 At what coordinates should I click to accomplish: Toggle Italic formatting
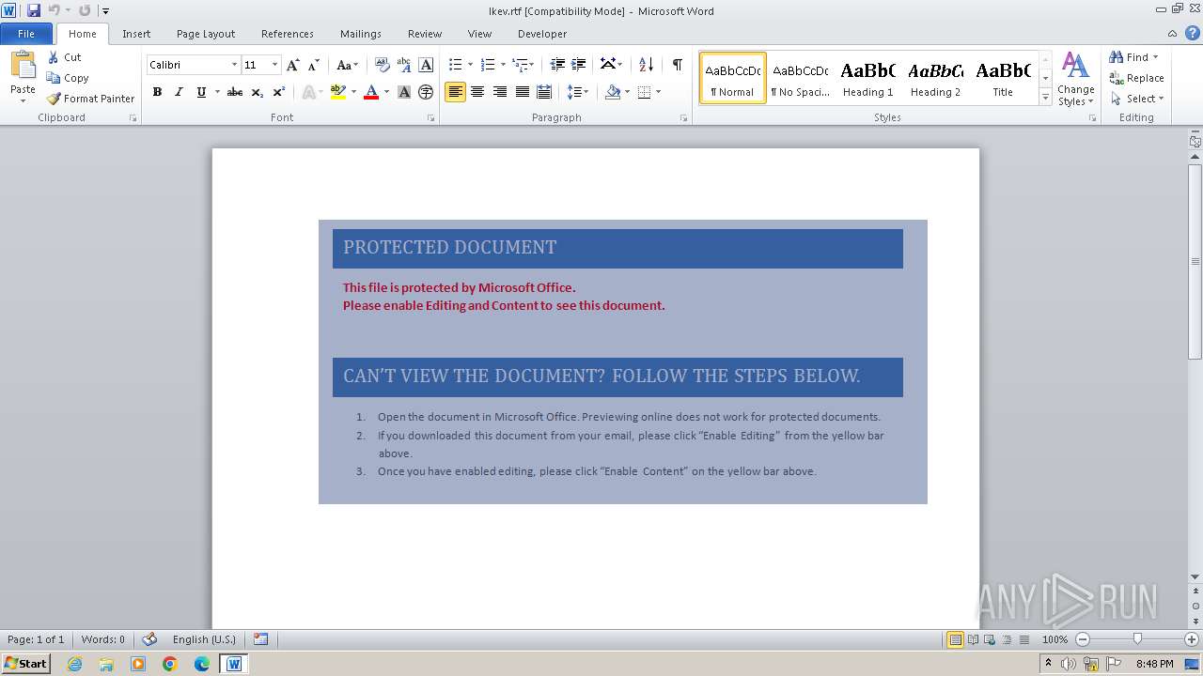[179, 92]
